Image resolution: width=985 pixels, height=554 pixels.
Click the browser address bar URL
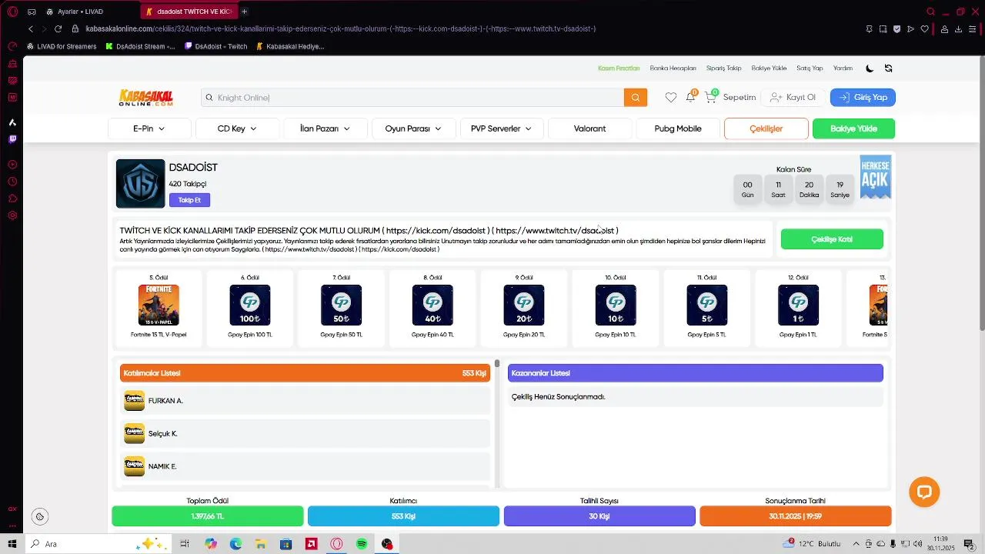tap(340, 28)
